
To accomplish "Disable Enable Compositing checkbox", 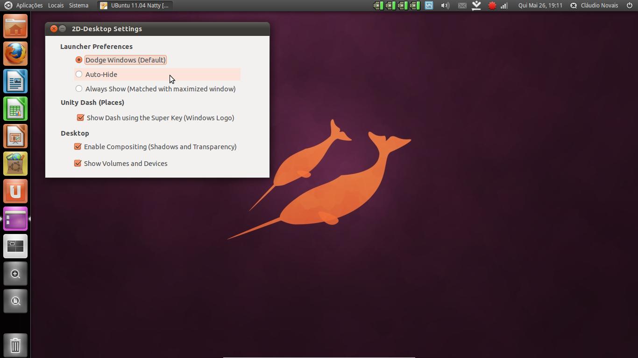I will (78, 146).
